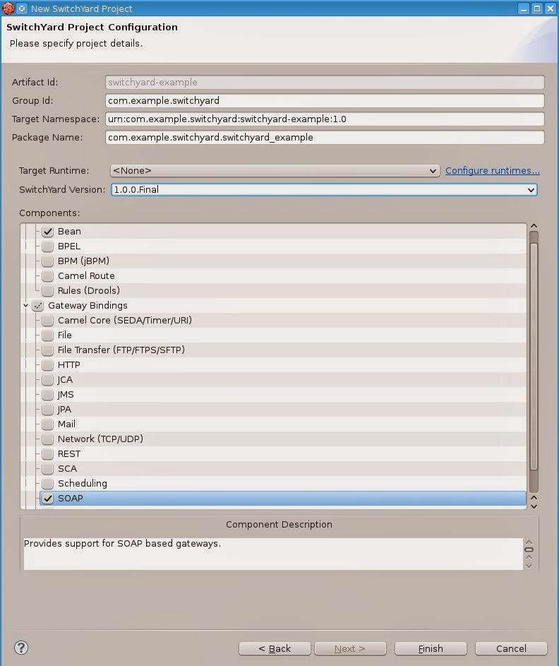This screenshot has height=666, width=559.
Task: Uncheck the Bean component checkbox
Action: (47, 232)
